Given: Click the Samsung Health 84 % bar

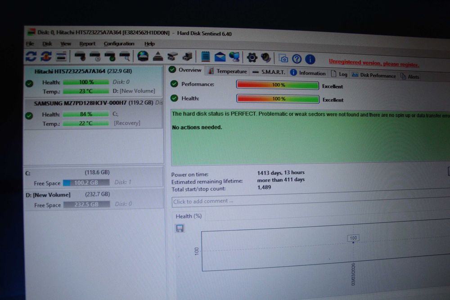Looking at the screenshot, I should click(x=86, y=114).
